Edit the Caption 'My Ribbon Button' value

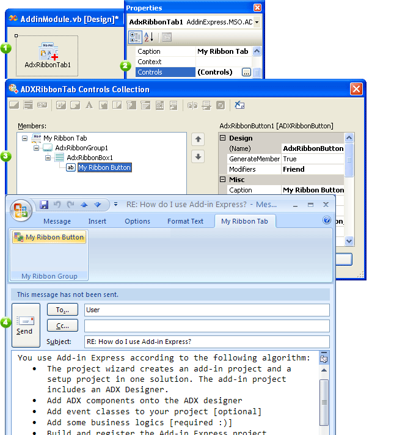313,190
